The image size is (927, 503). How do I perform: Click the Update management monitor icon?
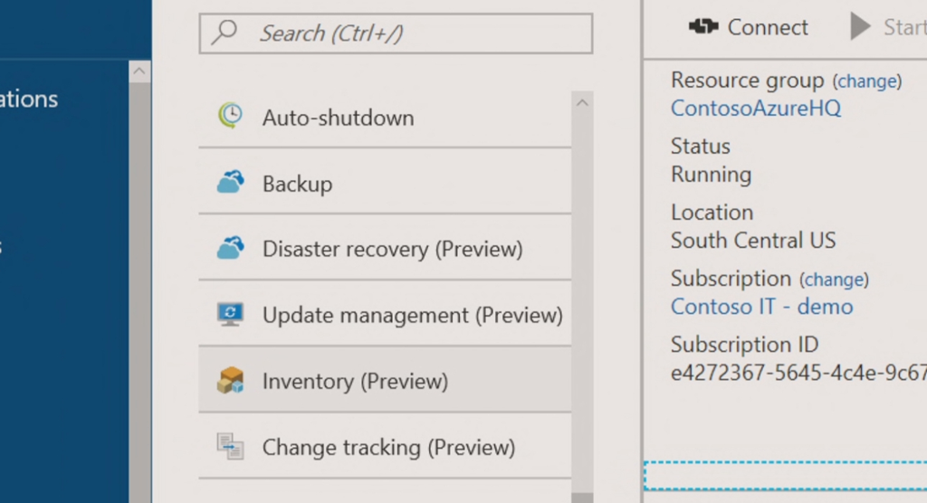coord(231,314)
